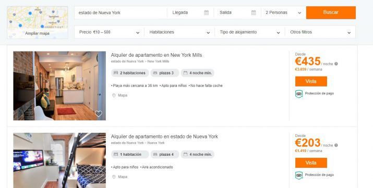Click the Llegada arrival date field
The width and height of the screenshot is (373, 188).
(x=190, y=12)
